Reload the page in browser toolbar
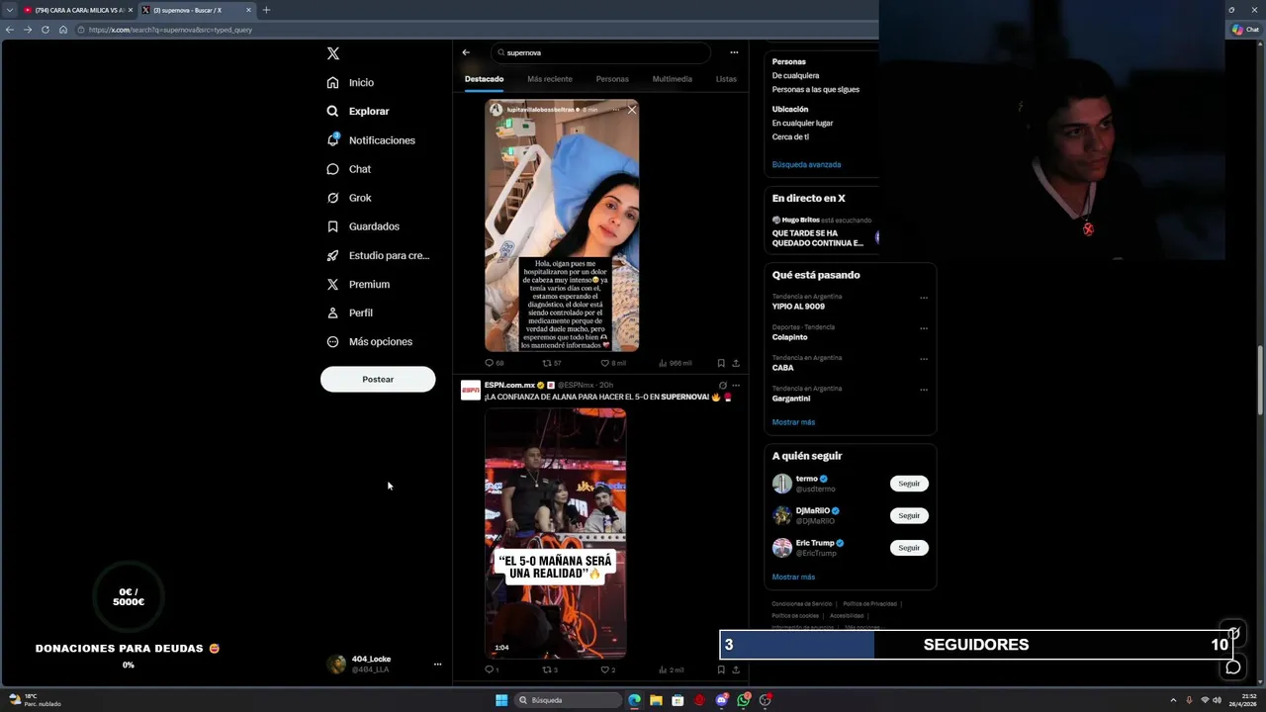Screen dimensions: 1266x712 45,30
